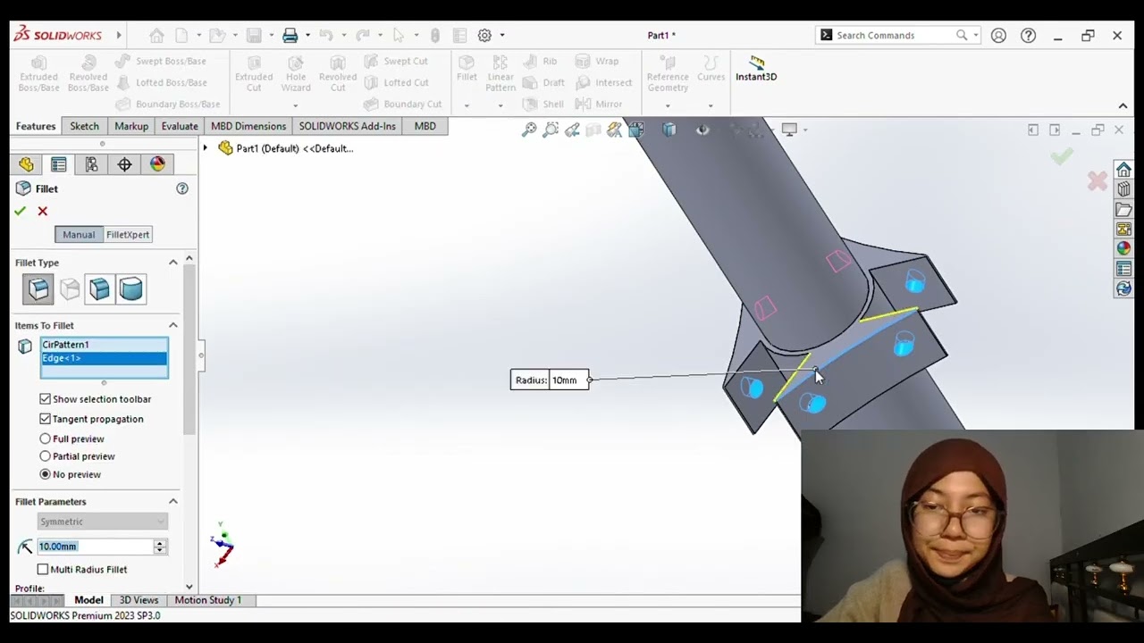Viewport: 1144px width, 643px height.
Task: Open ConfigurationManager tab icon
Action: [x=91, y=164]
